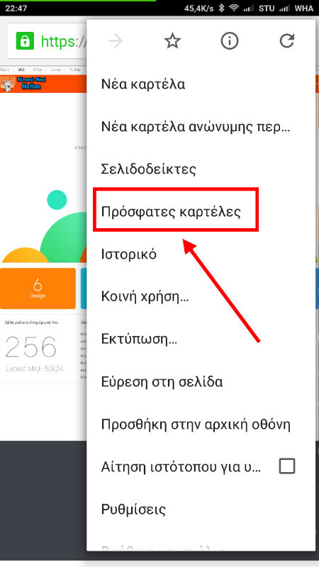Tap the green lock security icon
This screenshot has width=319, height=567.
[25, 41]
